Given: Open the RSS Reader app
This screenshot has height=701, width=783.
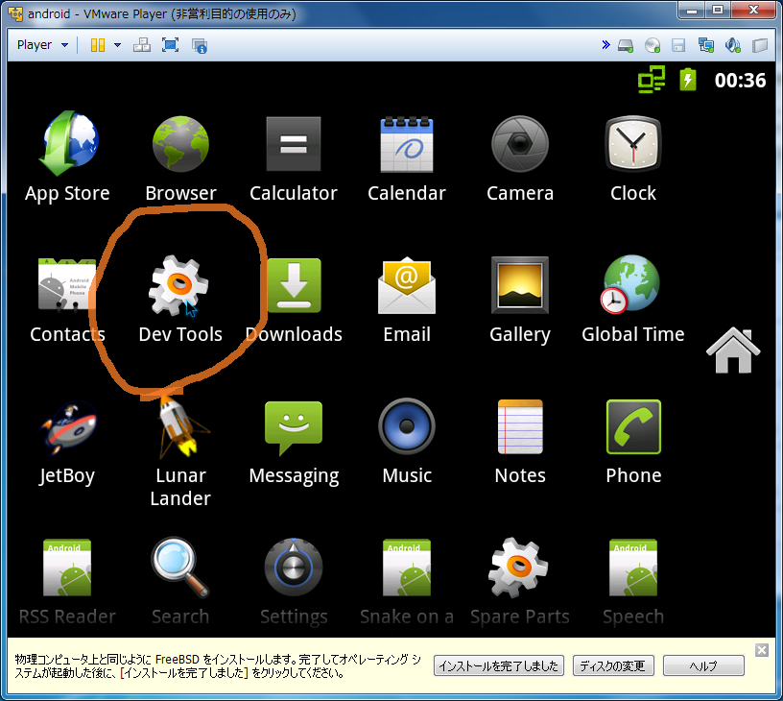Looking at the screenshot, I should (x=67, y=567).
